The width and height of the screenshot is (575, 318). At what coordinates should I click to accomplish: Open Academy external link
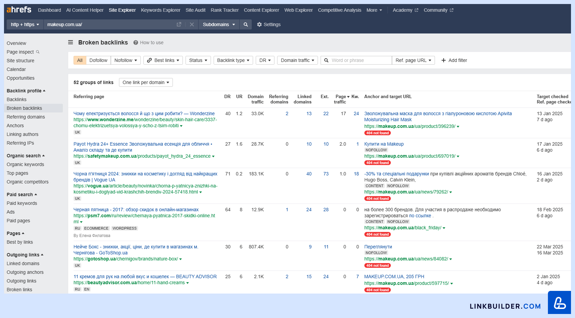(x=405, y=10)
